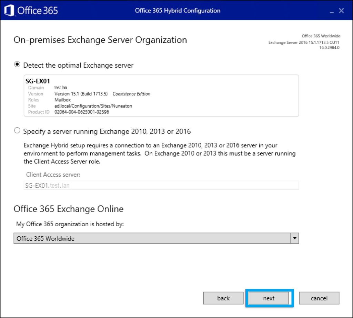Click My Office 365 organization is hosted by label
This screenshot has height=318, width=353.
tap(70, 224)
